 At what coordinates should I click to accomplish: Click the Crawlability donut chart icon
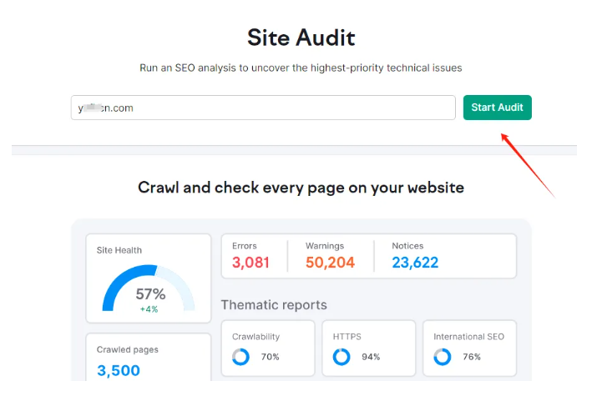[240, 357]
